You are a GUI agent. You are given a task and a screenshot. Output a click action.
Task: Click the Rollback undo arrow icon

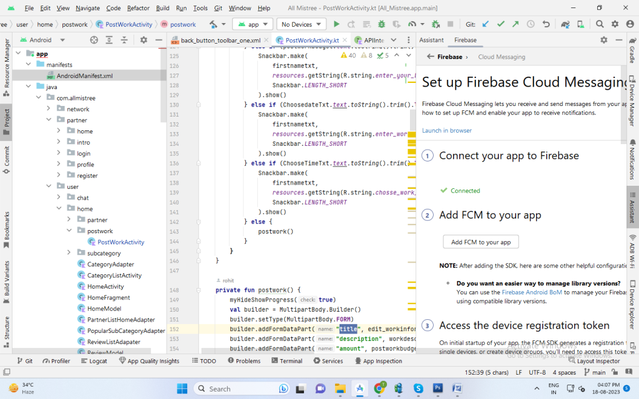(x=546, y=24)
